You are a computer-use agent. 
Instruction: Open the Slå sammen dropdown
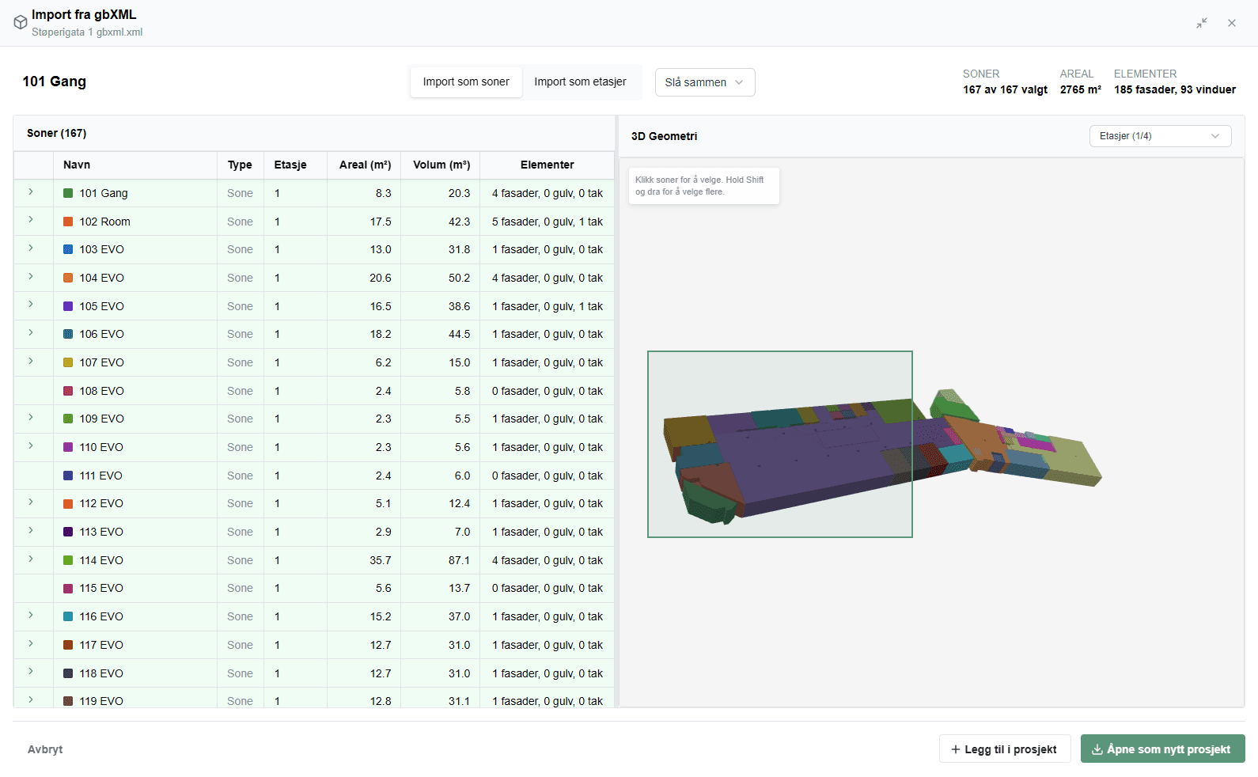pyautogui.click(x=705, y=82)
